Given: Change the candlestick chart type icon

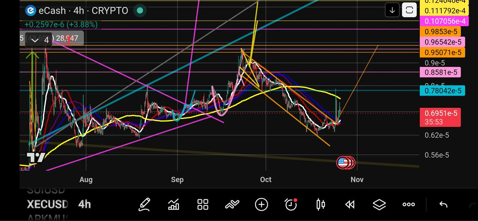Looking at the screenshot, I should 320,205.
